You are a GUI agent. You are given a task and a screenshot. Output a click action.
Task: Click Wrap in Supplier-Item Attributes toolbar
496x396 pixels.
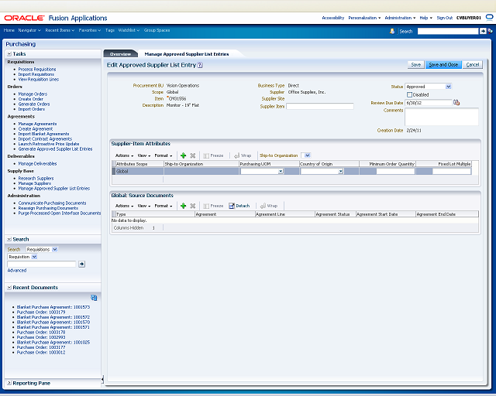[x=243, y=155]
